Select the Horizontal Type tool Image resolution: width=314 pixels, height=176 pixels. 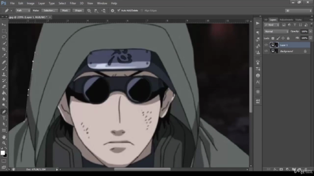4,118
